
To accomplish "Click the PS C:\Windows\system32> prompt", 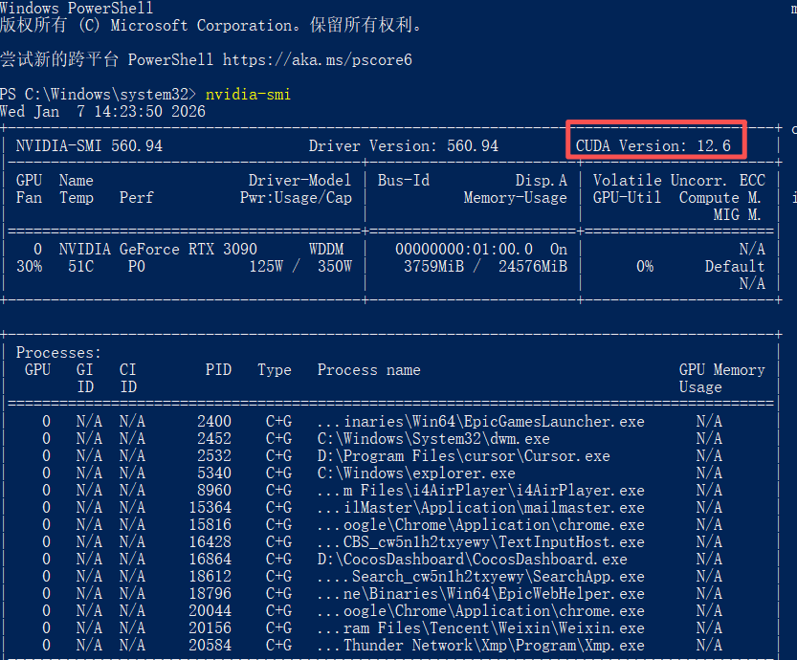I will click(99, 95).
